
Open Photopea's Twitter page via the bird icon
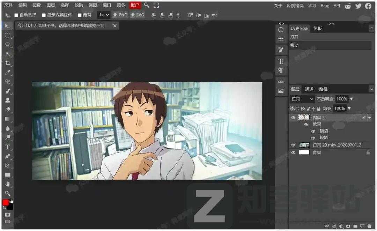click(358, 6)
